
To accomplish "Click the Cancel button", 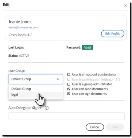I will click(x=95, y=127).
